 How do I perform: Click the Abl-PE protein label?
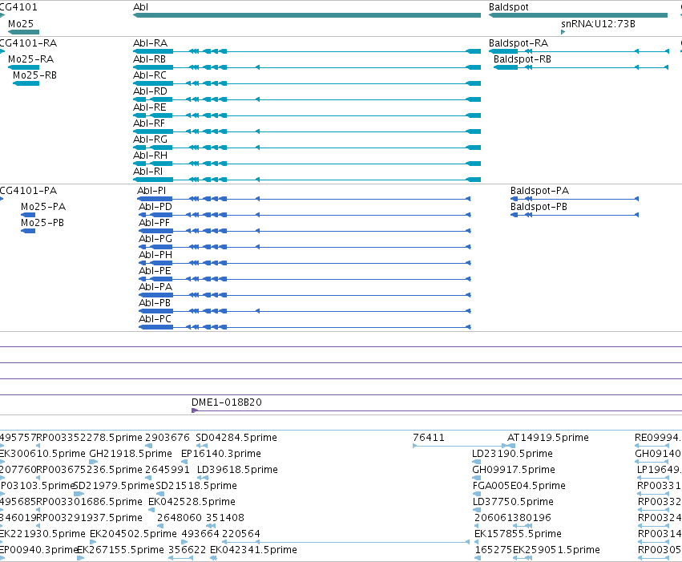click(x=155, y=271)
